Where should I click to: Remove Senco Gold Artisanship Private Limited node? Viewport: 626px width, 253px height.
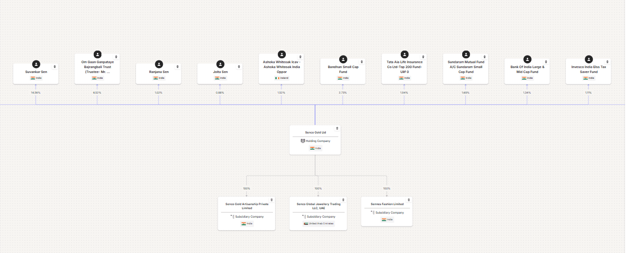(x=271, y=200)
